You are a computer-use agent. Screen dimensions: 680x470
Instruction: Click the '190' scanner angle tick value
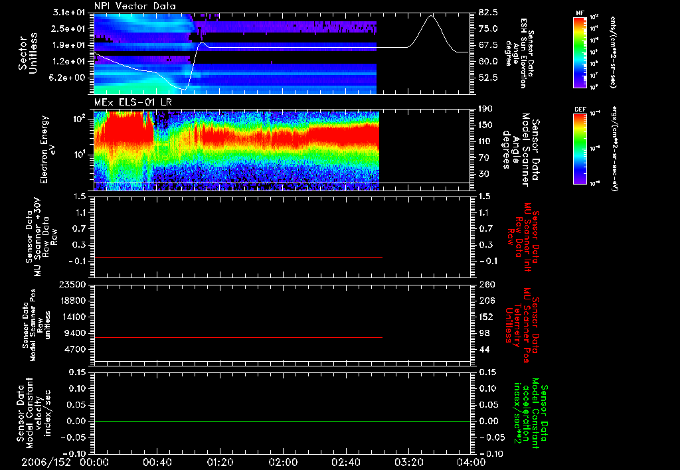click(486, 109)
